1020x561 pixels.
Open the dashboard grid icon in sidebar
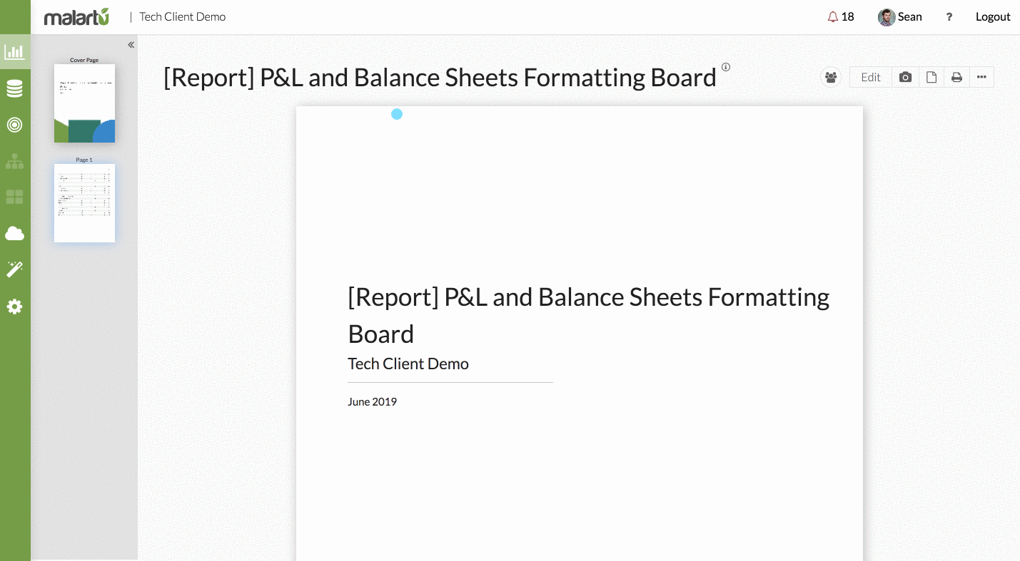pos(14,197)
